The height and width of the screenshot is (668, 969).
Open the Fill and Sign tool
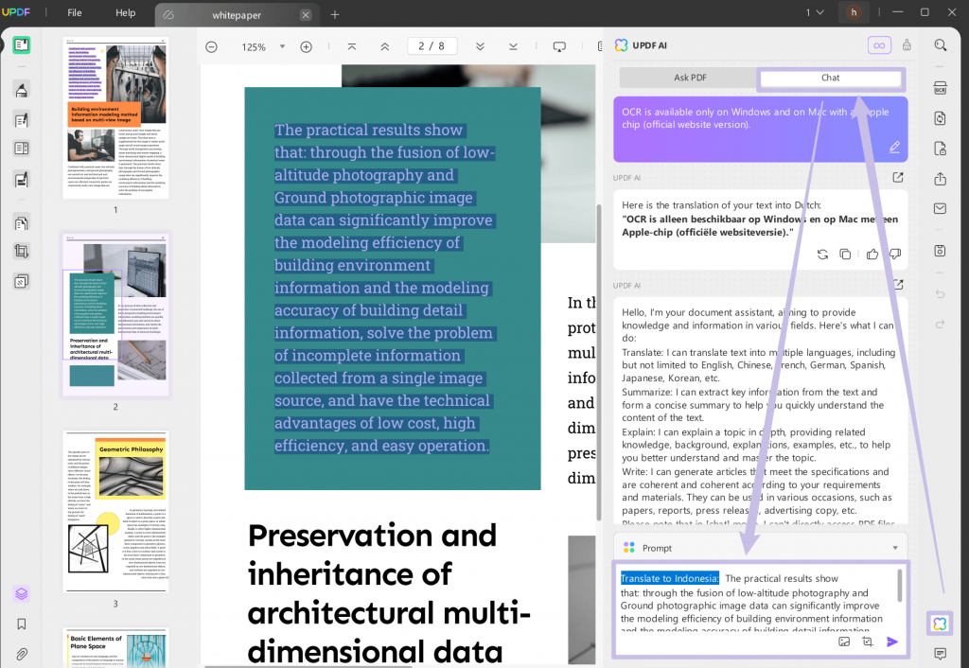(x=22, y=179)
